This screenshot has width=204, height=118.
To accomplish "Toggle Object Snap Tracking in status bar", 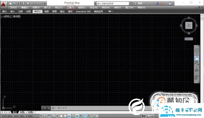I will (x=69, y=116).
